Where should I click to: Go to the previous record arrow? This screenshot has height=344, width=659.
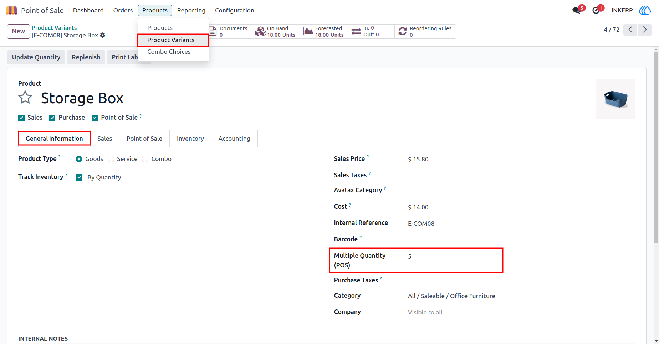630,30
